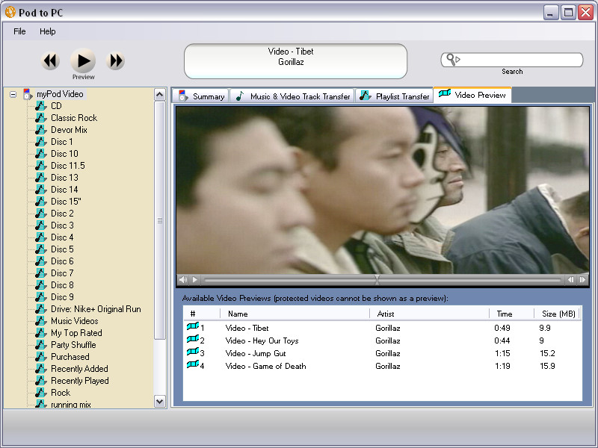This screenshot has height=448, width=598.
Task: Select the Recently Played playlist
Action: tap(80, 381)
